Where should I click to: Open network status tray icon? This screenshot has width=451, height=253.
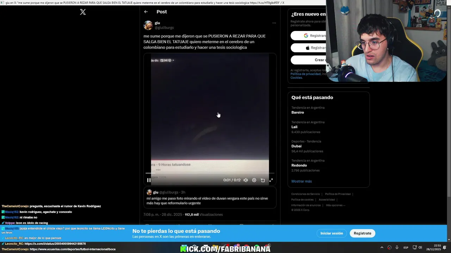(415, 247)
